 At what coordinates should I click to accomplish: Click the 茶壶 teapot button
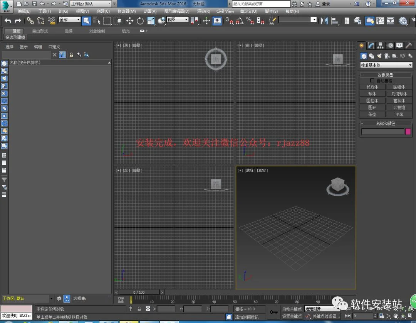pyautogui.click(x=372, y=114)
